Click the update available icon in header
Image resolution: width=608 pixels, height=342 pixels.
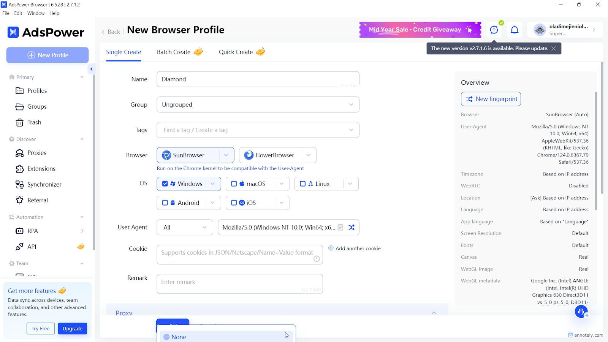point(494,30)
